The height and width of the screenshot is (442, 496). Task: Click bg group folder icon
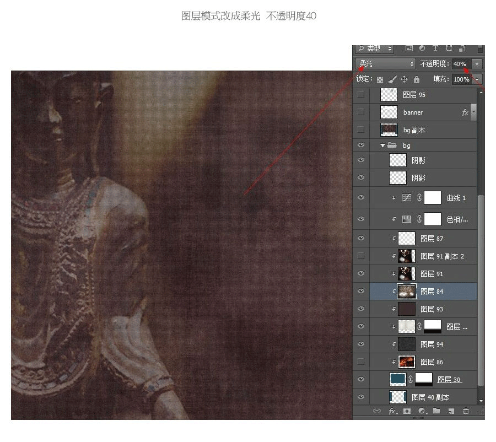click(x=392, y=145)
